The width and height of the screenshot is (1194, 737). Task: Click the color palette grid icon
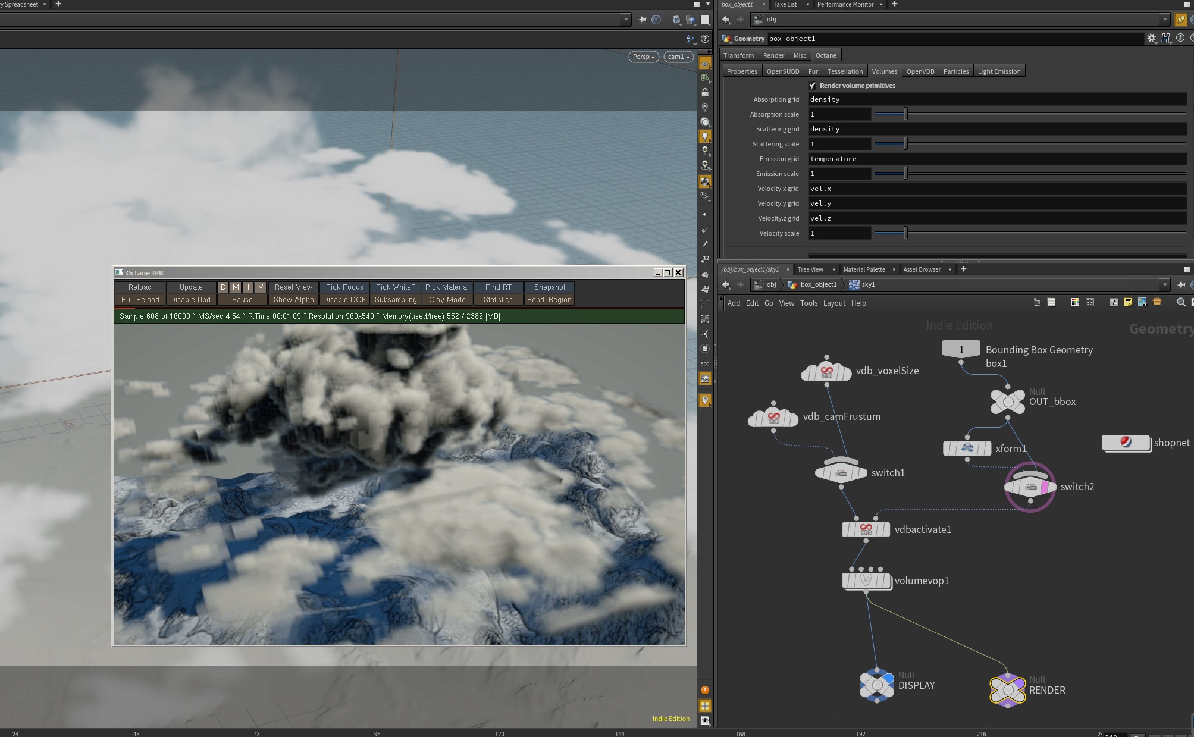[1075, 302]
